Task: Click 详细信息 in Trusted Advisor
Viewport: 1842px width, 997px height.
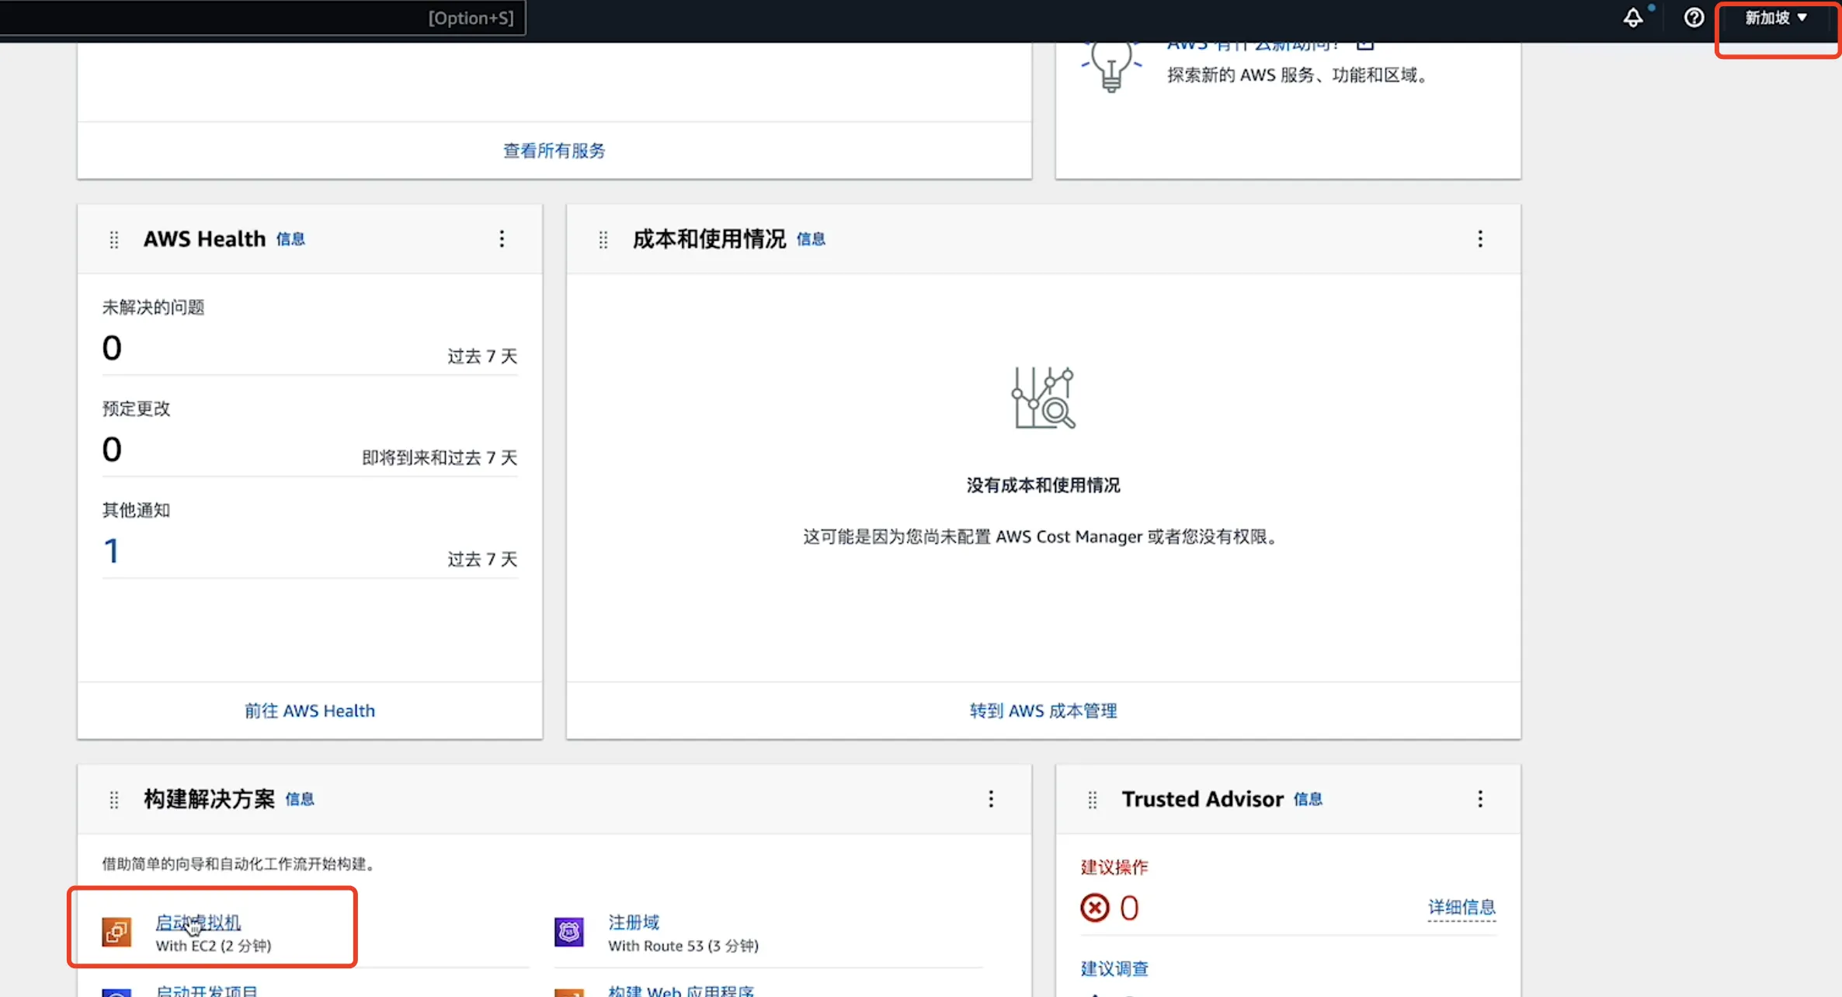Action: [1462, 906]
